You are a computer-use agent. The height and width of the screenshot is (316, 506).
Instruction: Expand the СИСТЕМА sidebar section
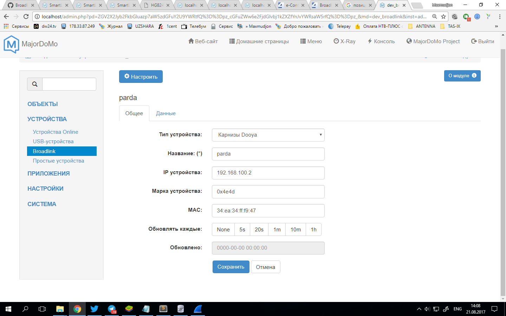coord(42,204)
